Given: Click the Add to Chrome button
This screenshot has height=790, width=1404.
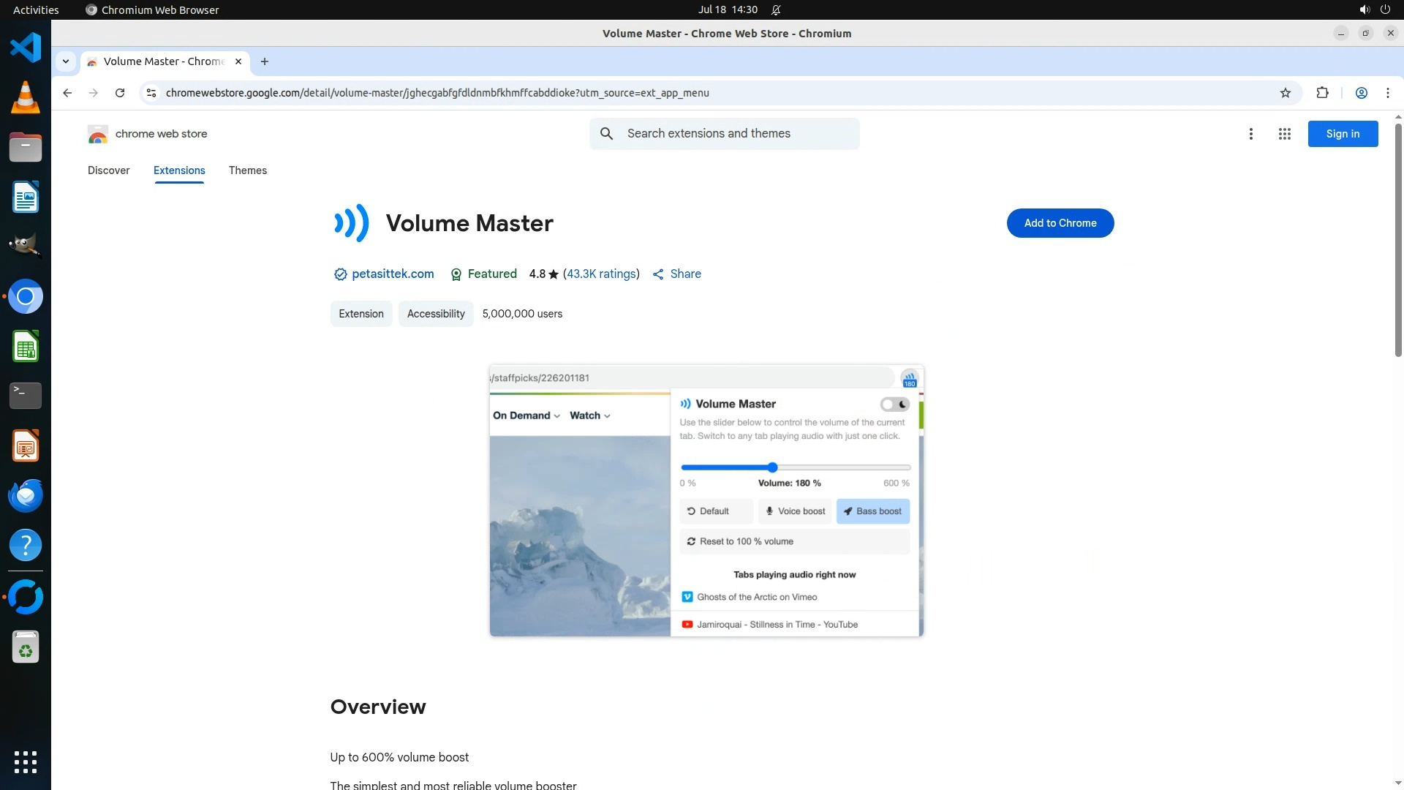Looking at the screenshot, I should click(x=1060, y=223).
